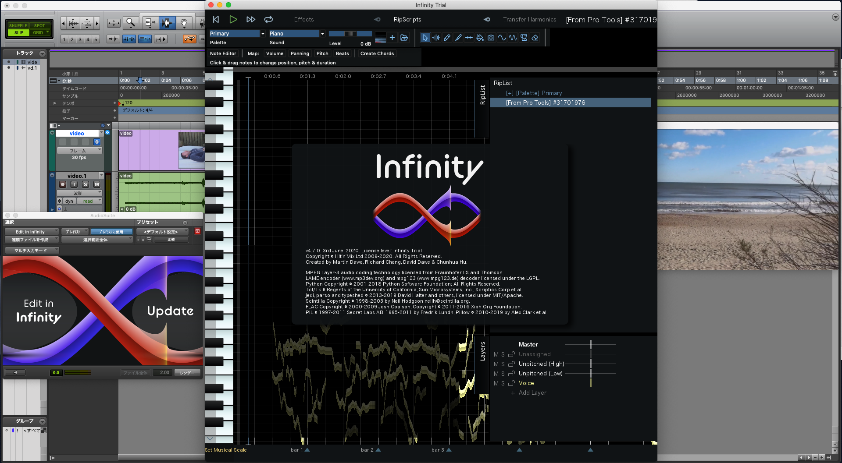The image size is (842, 463).
Task: Toggle the eye icon beside RipScripts
Action: click(x=377, y=19)
